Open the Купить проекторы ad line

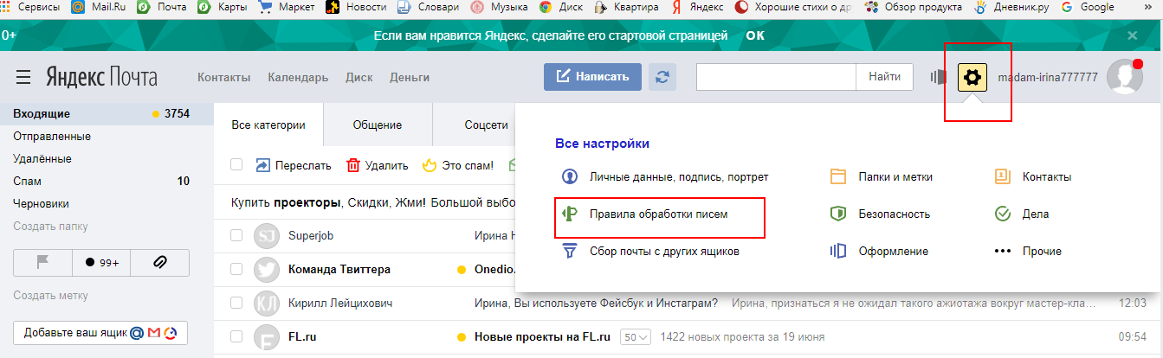click(372, 202)
